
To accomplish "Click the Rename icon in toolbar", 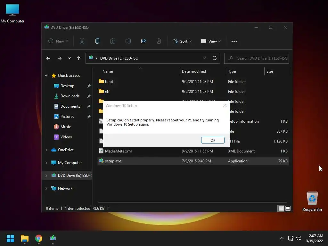I will pos(128,41).
